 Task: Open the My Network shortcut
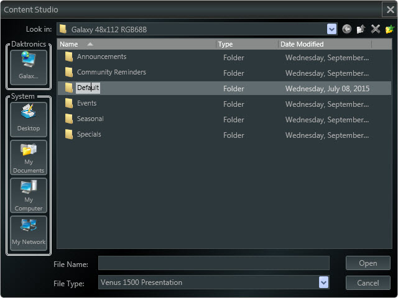pyautogui.click(x=29, y=233)
